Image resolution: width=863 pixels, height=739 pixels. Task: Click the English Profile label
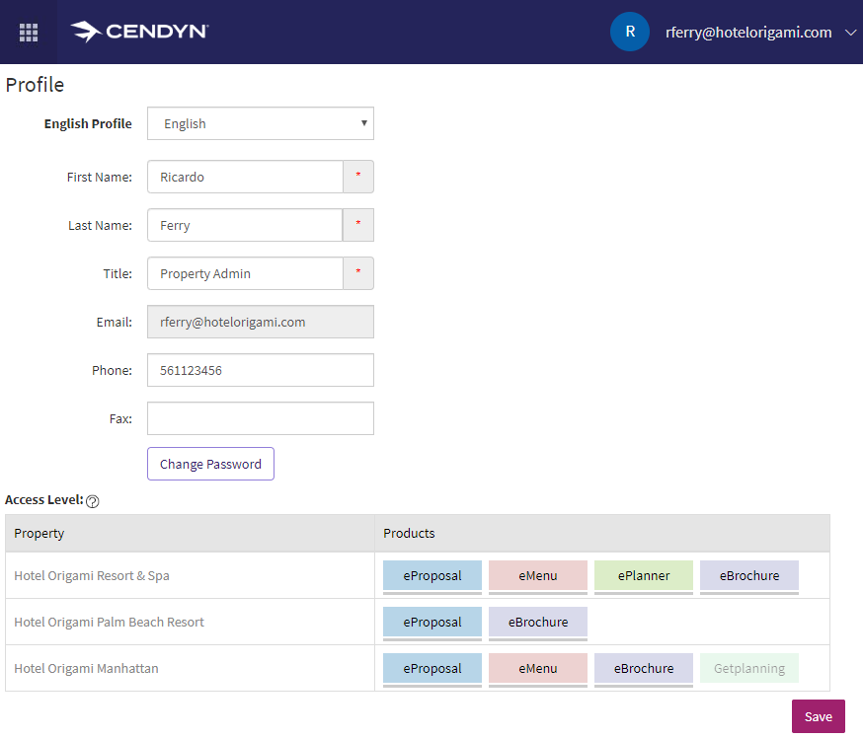coord(88,123)
